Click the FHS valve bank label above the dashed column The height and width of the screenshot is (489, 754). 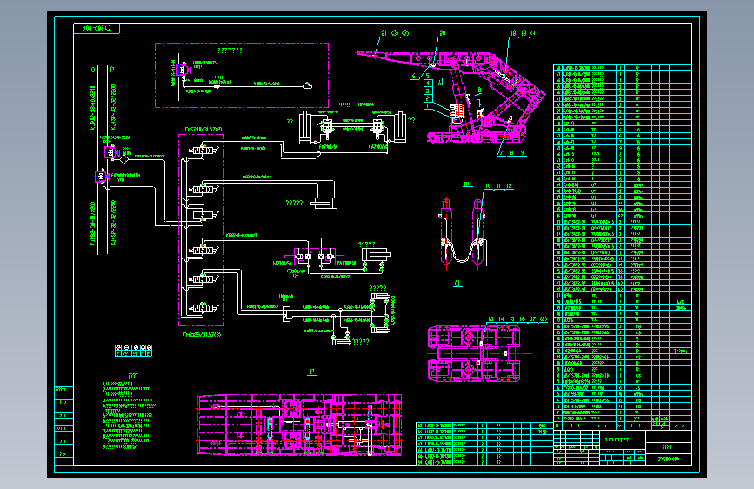click(204, 130)
